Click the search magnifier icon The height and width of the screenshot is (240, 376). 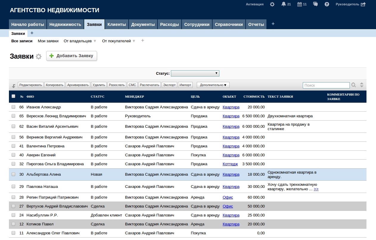tap(354, 85)
